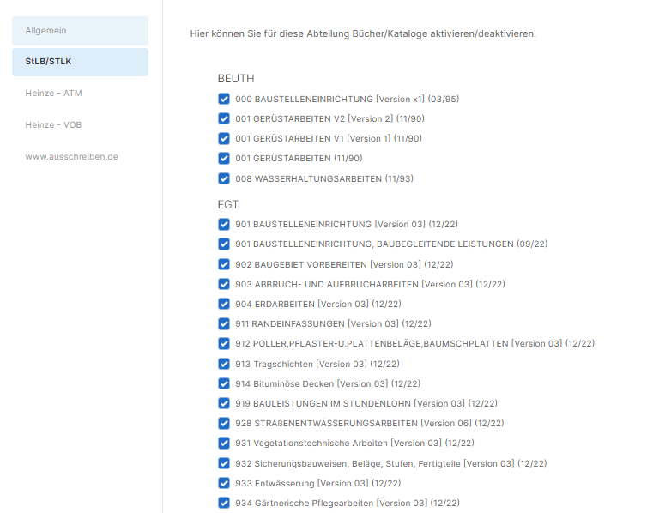Click label text '000 BAUSTELLENEINRICHTUNG [Version x1] (03/95)'
Viewport: 659px width, 513px height.
pos(348,100)
